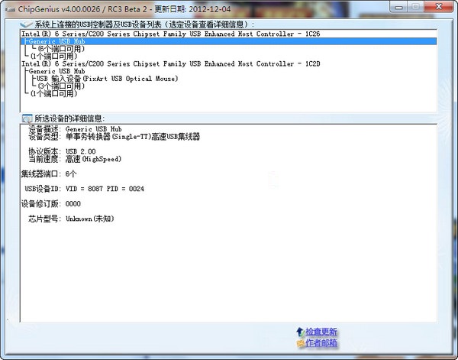This screenshot has width=458, height=360.
Task: Click the 系统上连接的USB控制器 list heading
Action: (144, 24)
